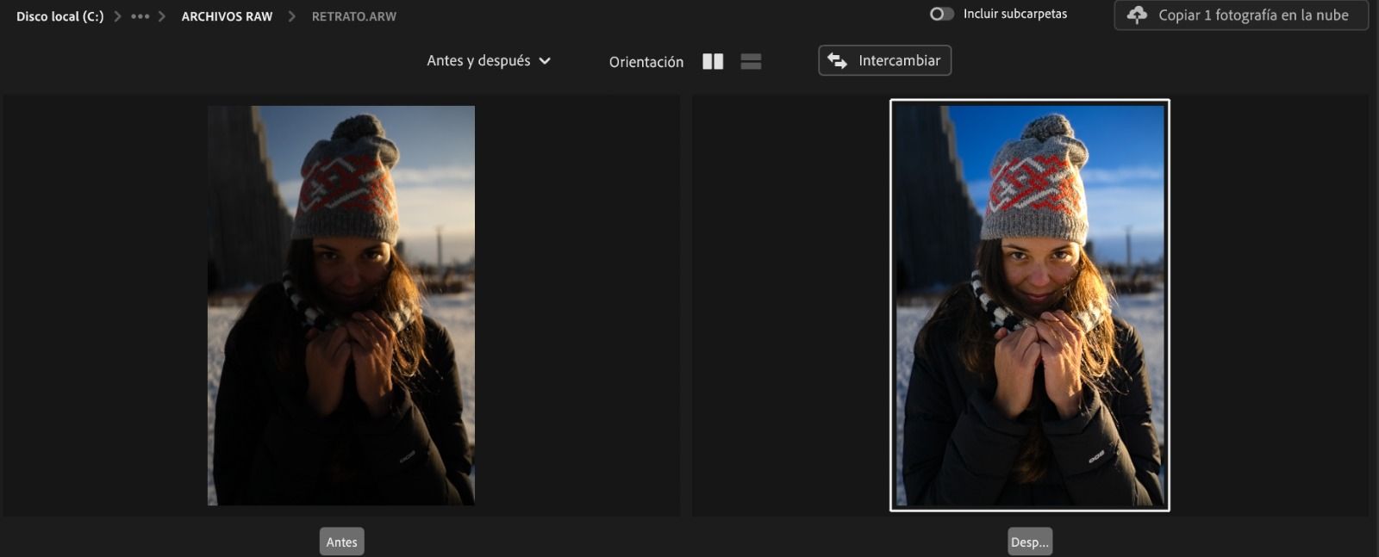1379x557 pixels.
Task: Click the chevron right after the ellipsis
Action: click(x=161, y=16)
